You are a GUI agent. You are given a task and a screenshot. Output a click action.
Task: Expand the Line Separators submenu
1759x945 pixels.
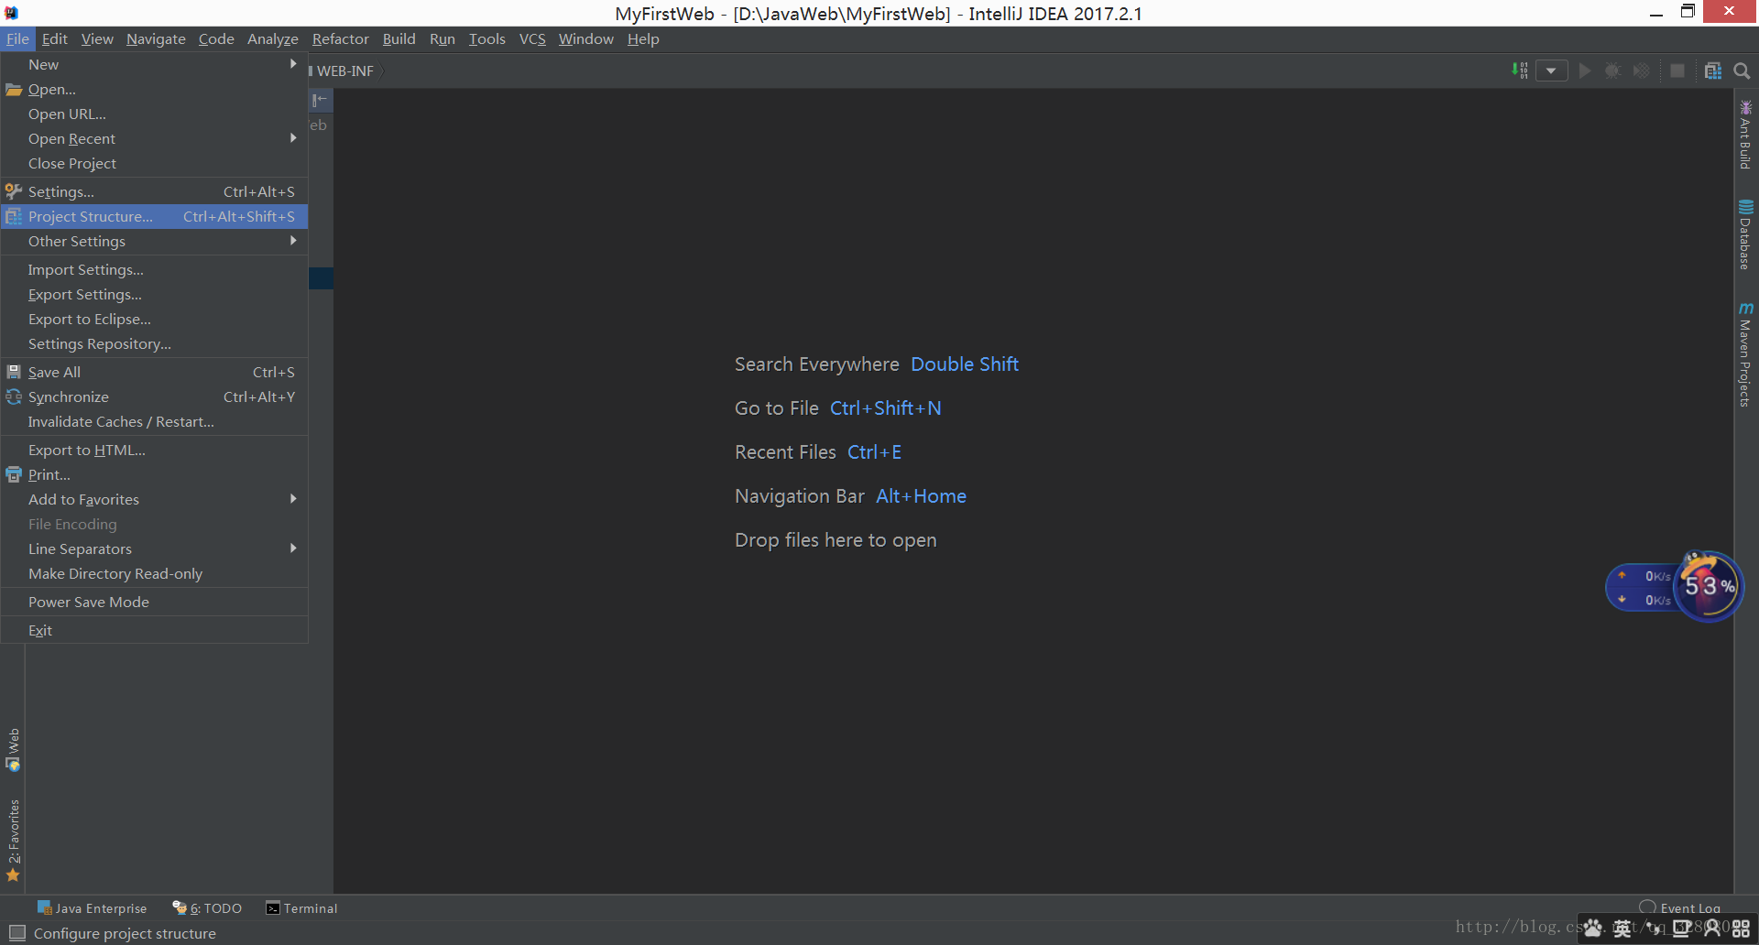coord(154,549)
